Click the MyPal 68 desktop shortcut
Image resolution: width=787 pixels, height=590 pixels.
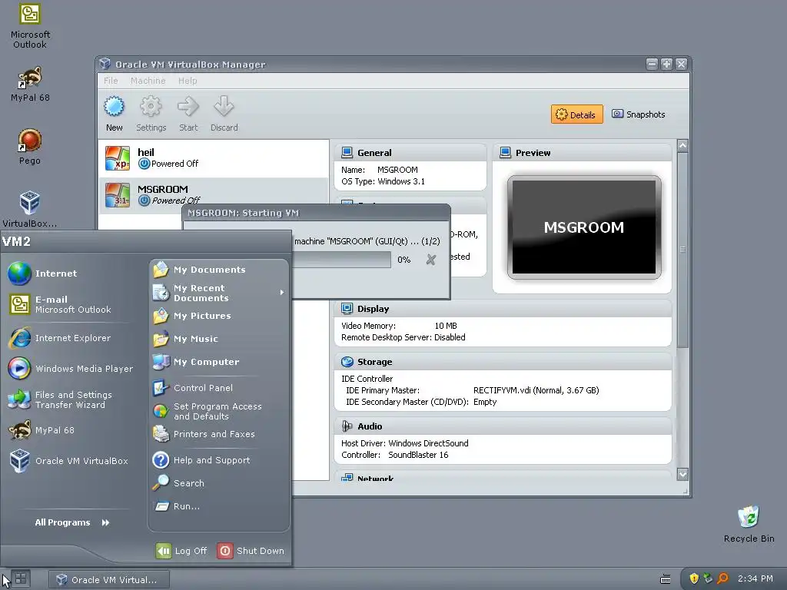click(x=30, y=84)
